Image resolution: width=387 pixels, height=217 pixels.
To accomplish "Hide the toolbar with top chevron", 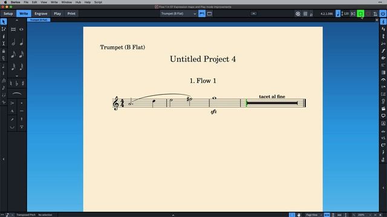I will (x=253, y=13).
